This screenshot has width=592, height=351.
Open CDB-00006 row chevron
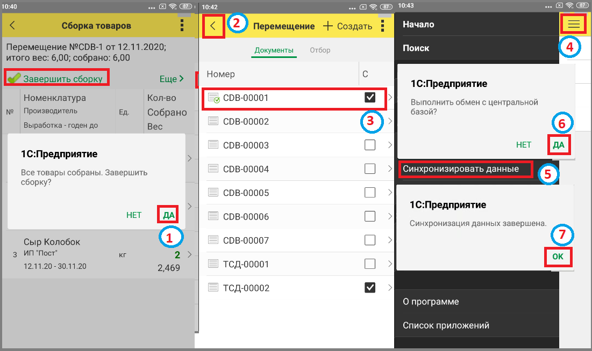[390, 216]
